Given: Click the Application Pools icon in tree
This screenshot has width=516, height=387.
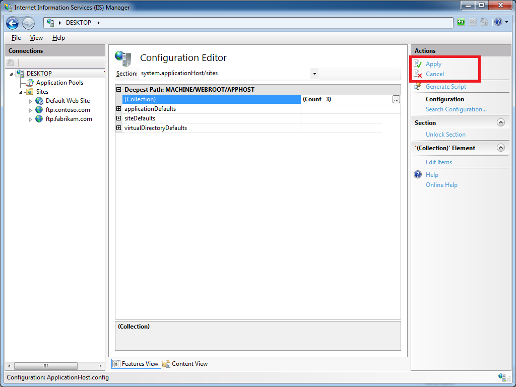Looking at the screenshot, I should (30, 83).
